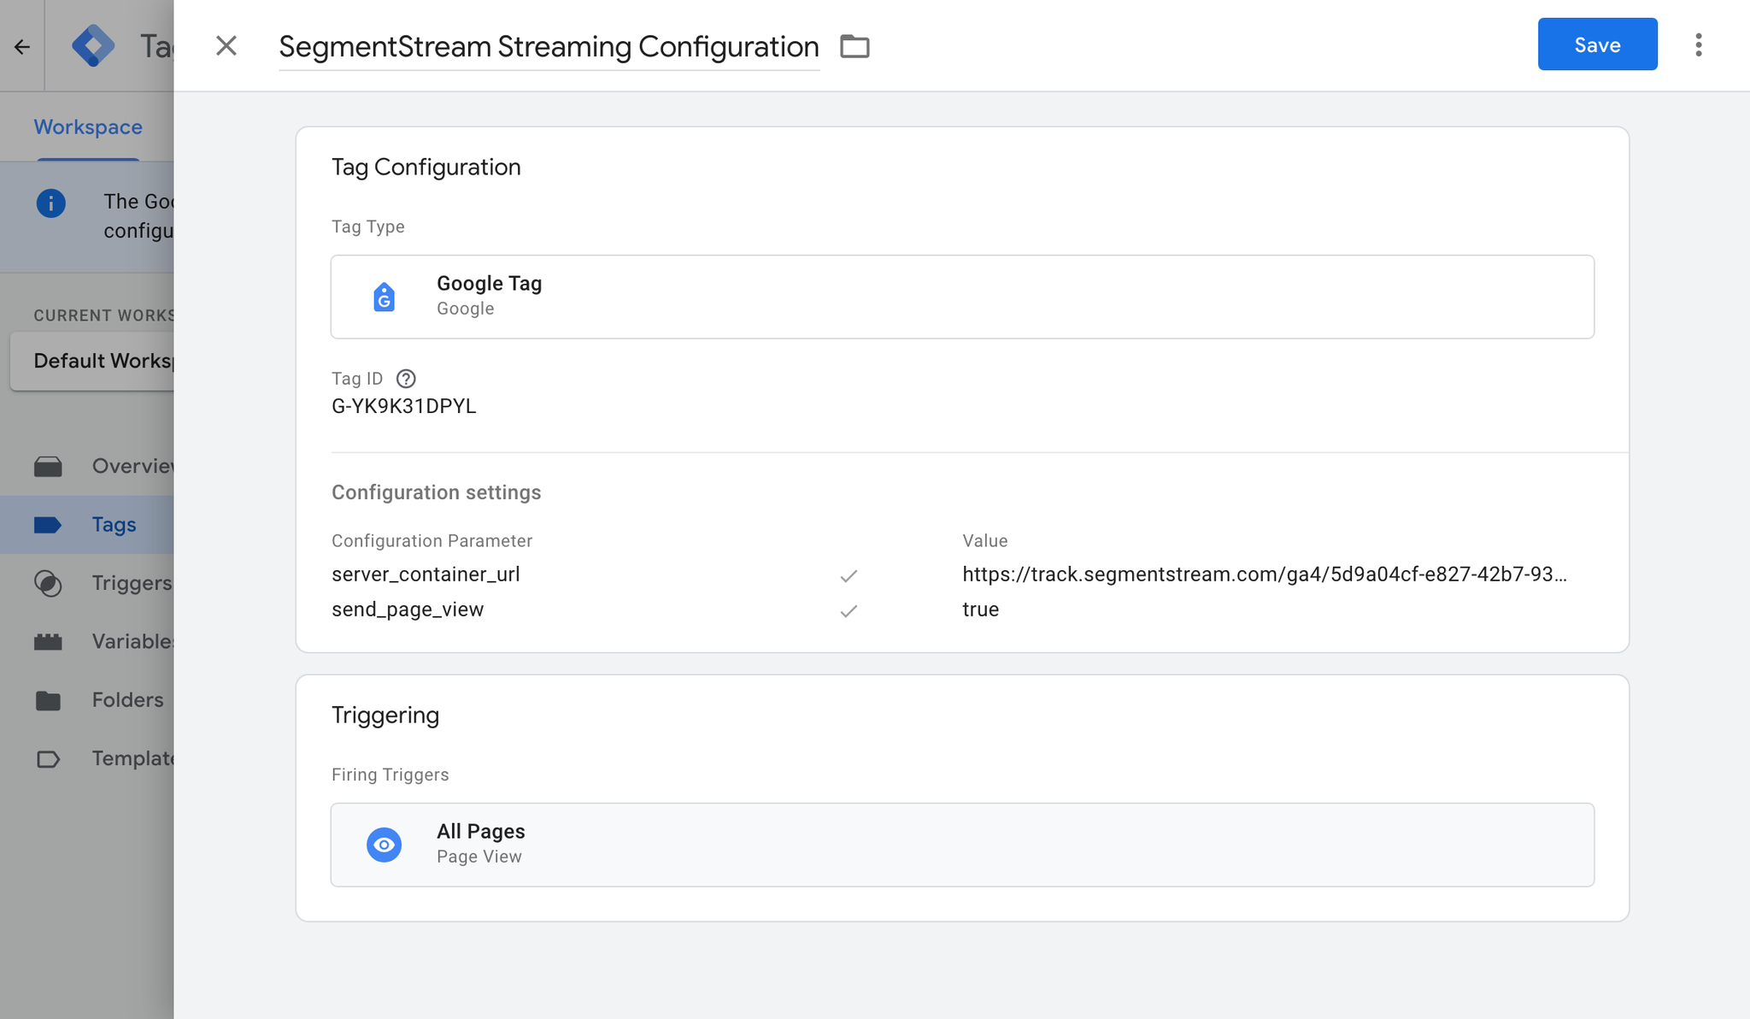Click the Folders icon in sidebar
This screenshot has height=1019, width=1750.
click(x=48, y=701)
